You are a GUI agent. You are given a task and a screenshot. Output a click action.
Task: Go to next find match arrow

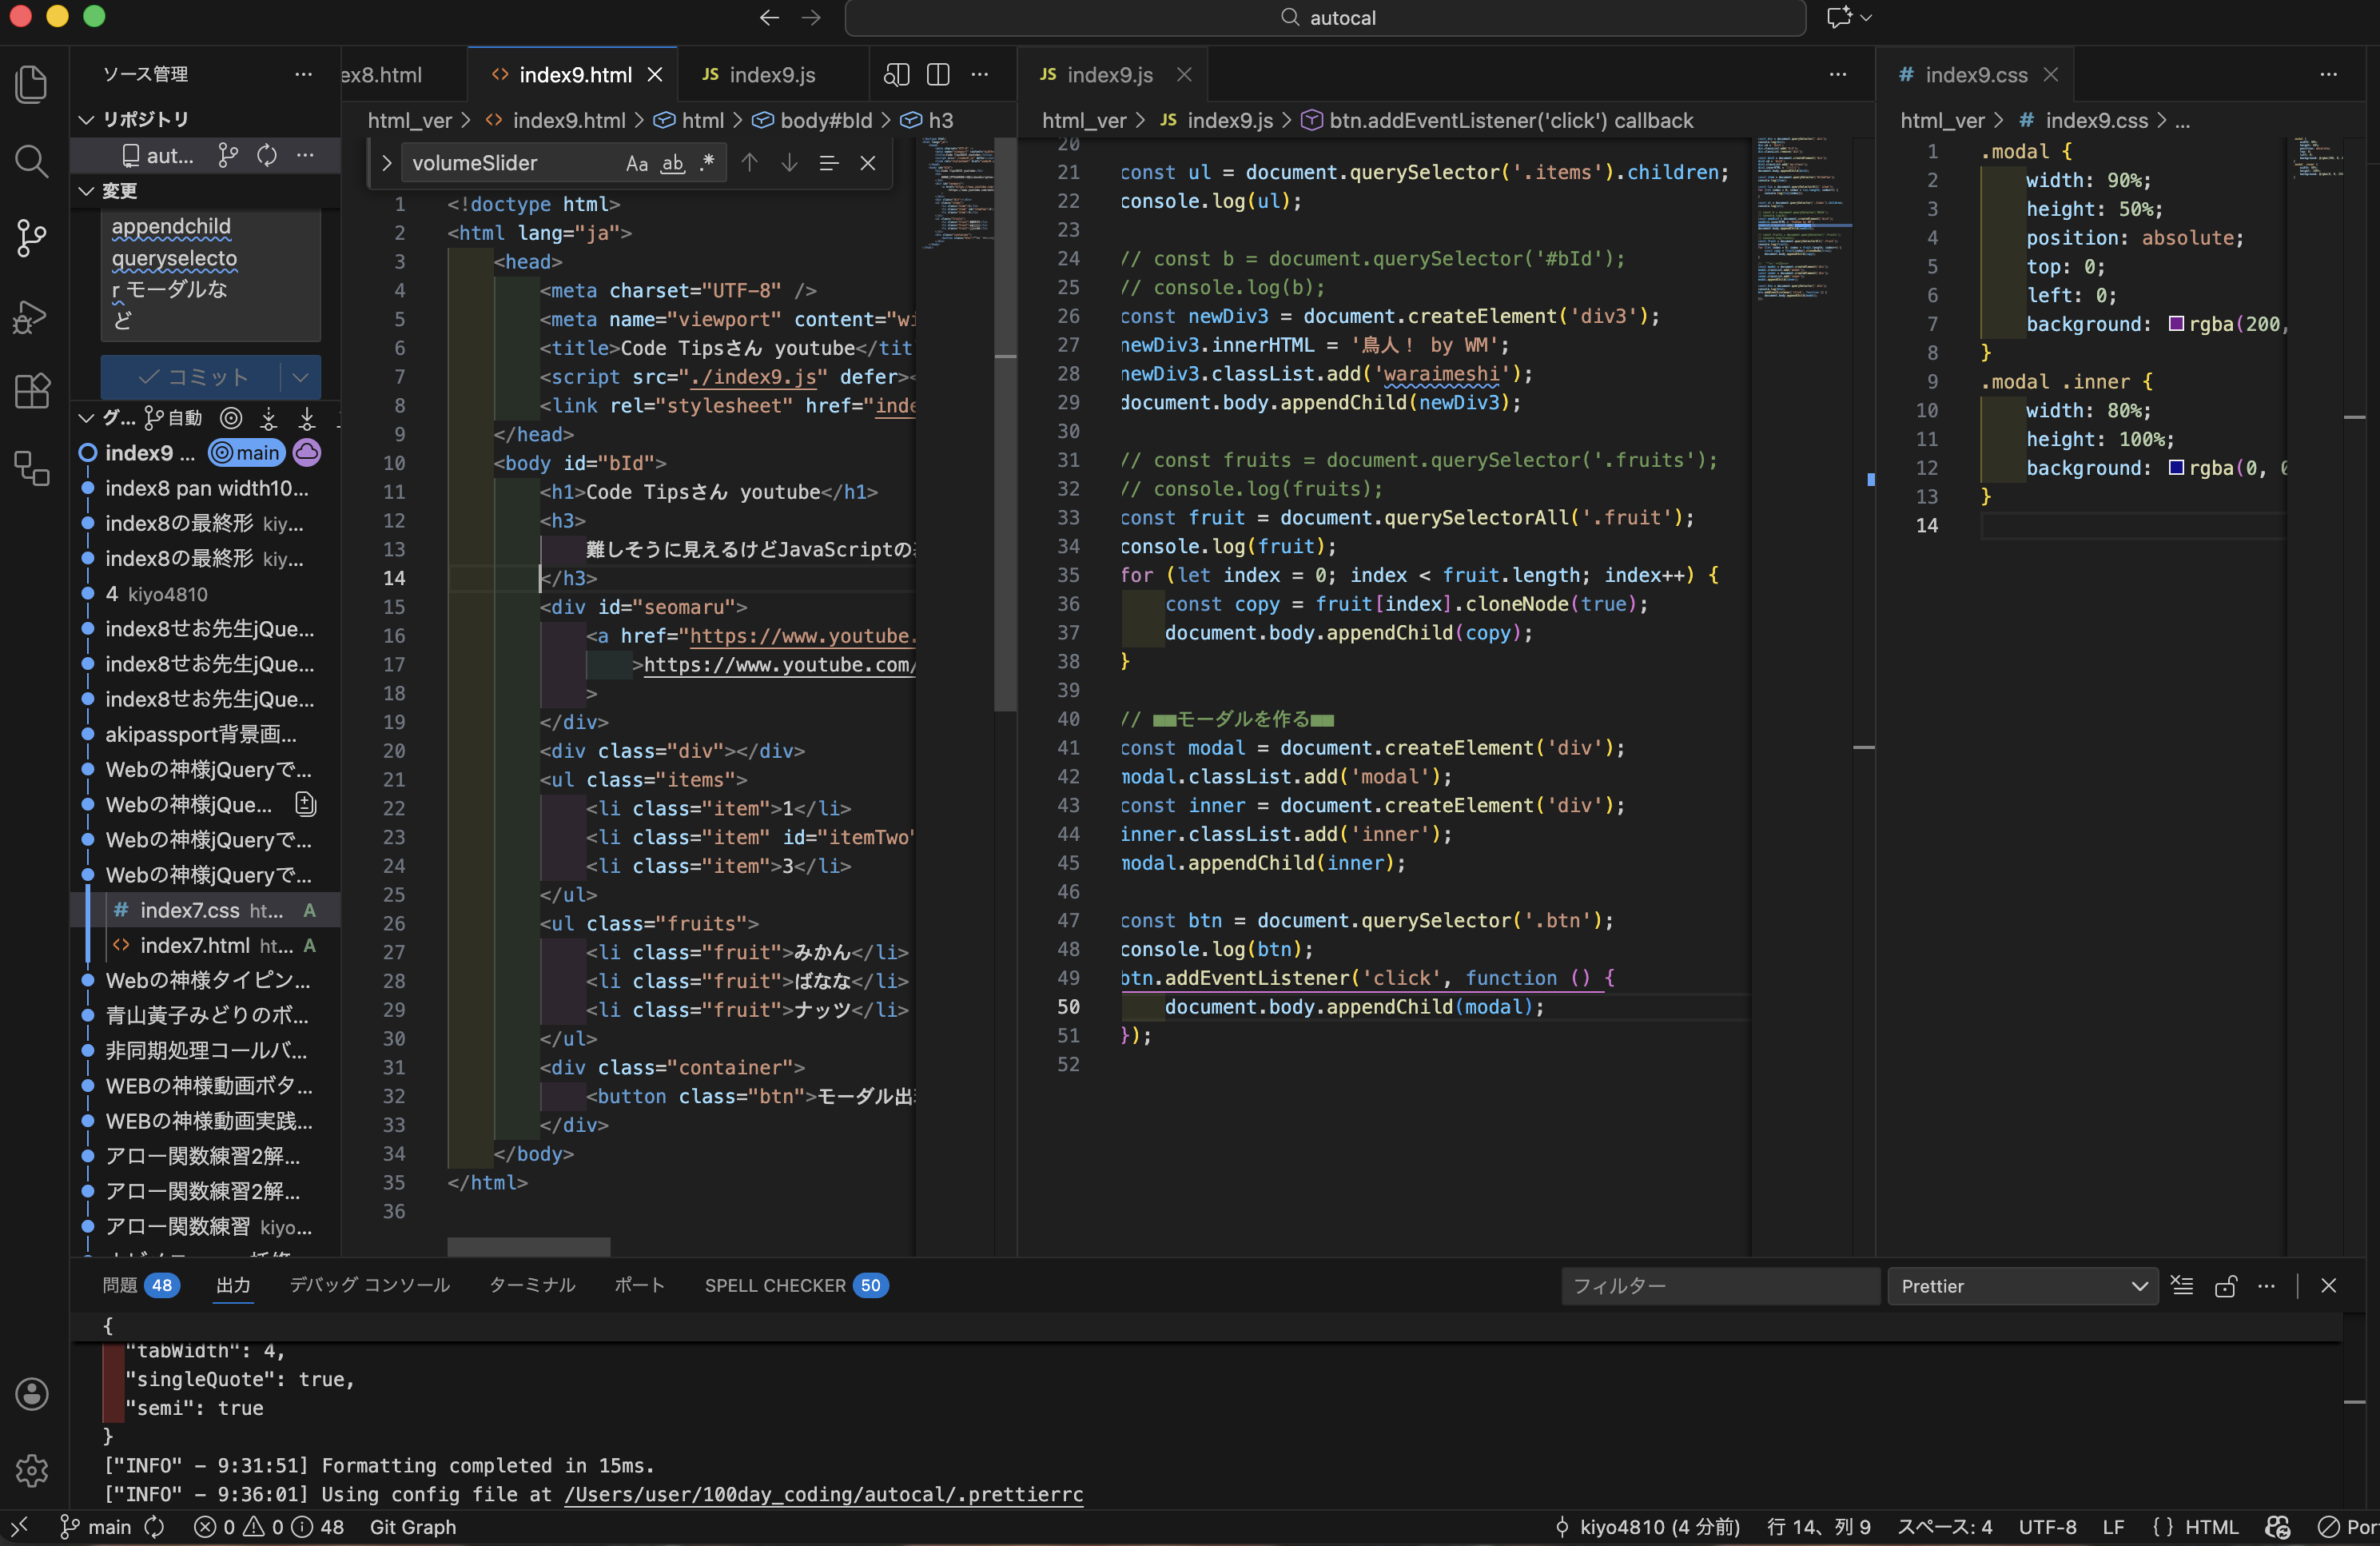pyautogui.click(x=789, y=162)
